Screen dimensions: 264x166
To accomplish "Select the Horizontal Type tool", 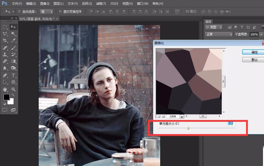I will (x=13, y=75).
